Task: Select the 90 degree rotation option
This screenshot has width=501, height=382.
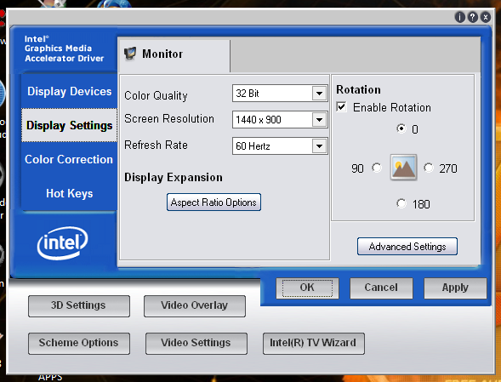Action: [377, 168]
